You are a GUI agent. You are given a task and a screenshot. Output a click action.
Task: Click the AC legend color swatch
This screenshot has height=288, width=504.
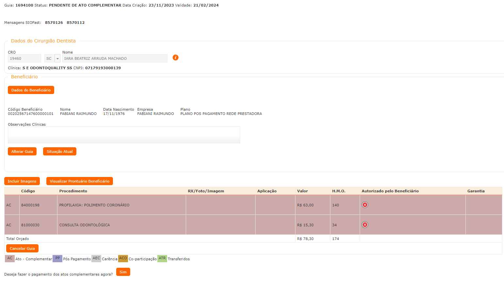[x=10, y=258]
